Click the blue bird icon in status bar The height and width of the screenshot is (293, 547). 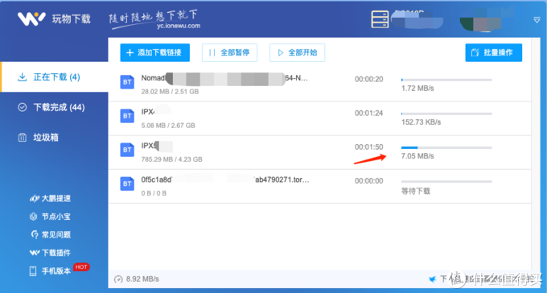pos(432,279)
